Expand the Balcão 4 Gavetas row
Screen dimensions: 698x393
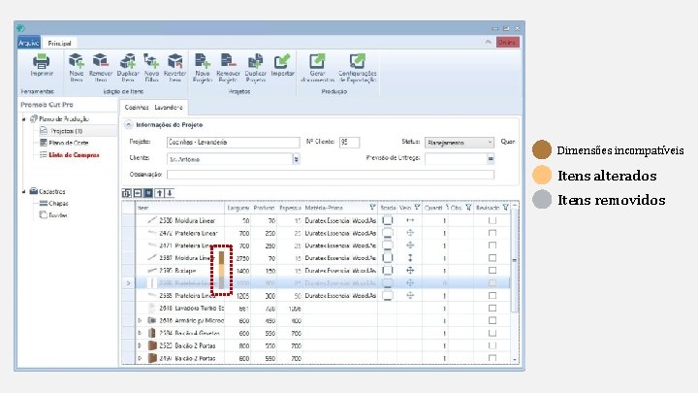coord(140,333)
